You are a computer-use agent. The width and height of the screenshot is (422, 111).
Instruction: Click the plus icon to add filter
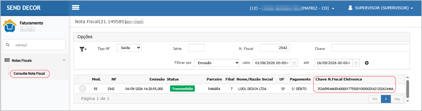[367, 63]
